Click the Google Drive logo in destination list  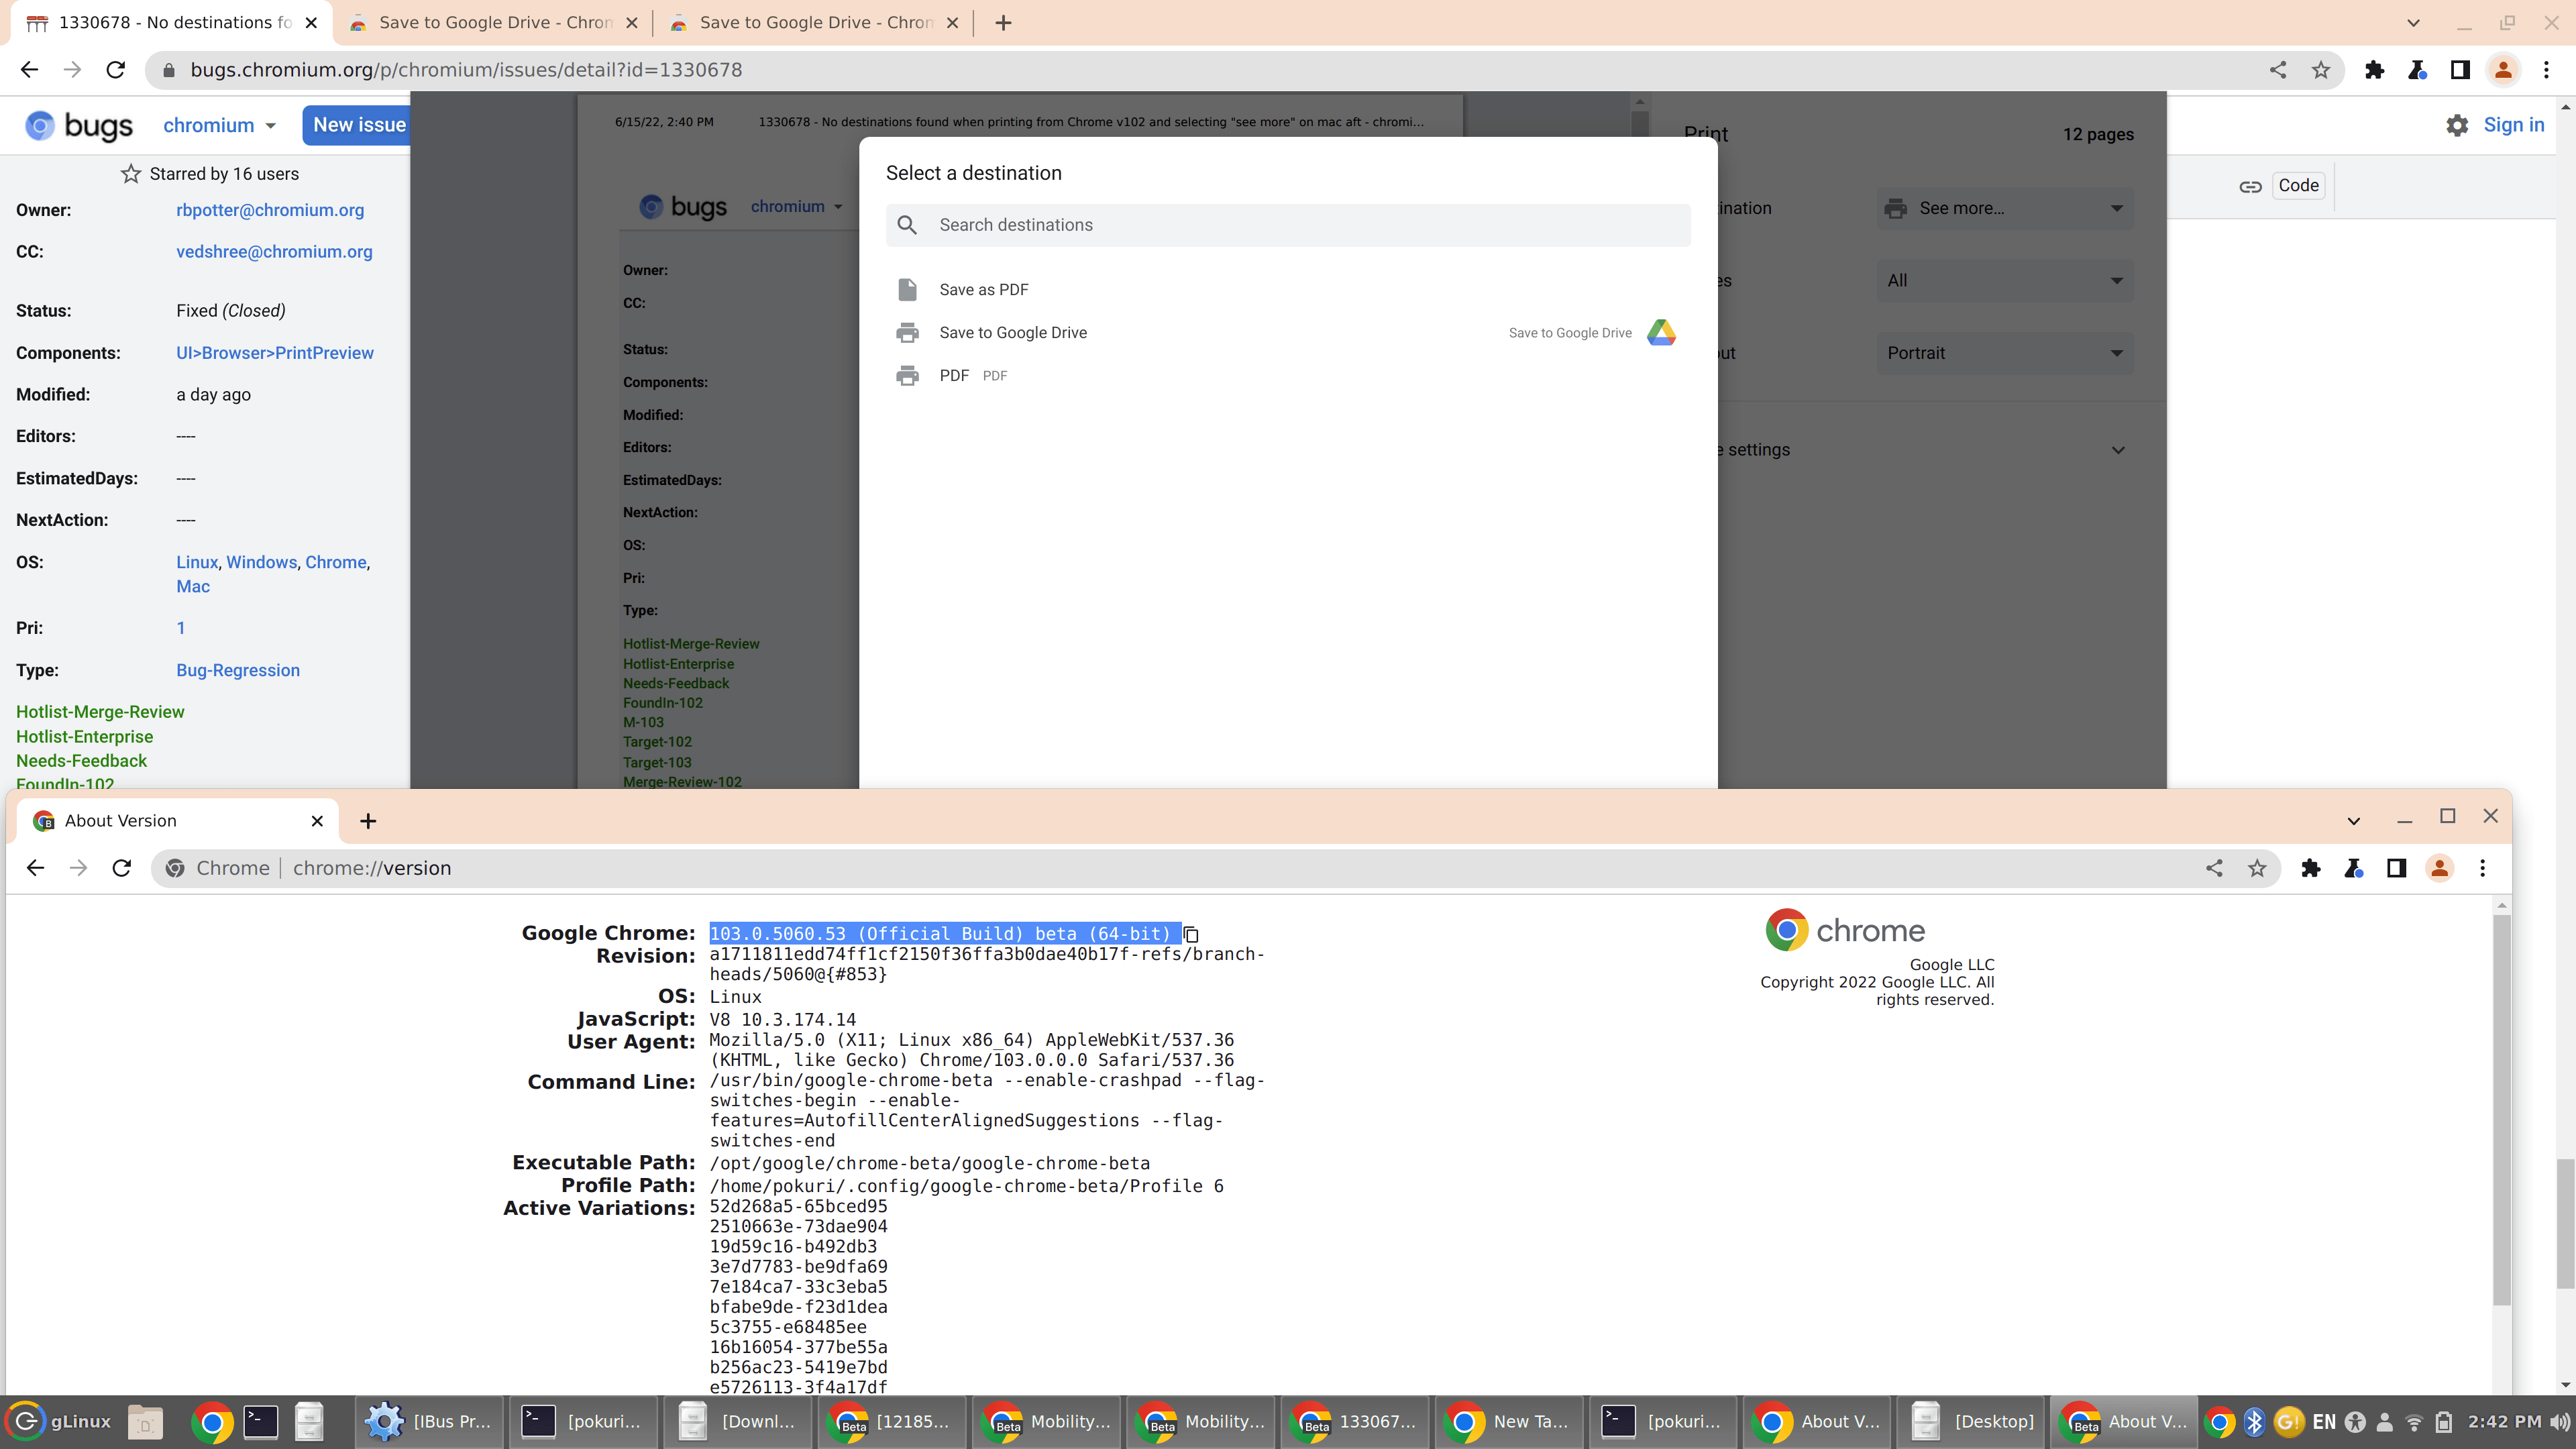click(x=1661, y=332)
